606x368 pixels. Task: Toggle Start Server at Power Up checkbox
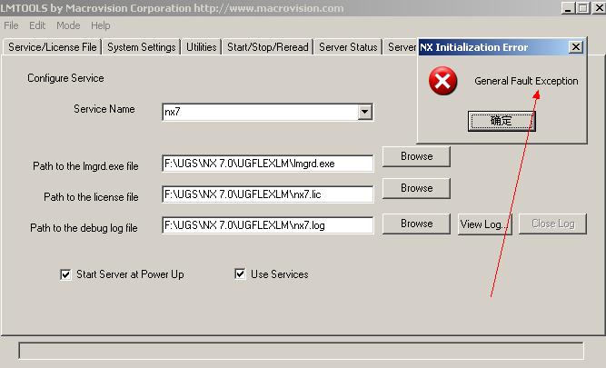65,274
